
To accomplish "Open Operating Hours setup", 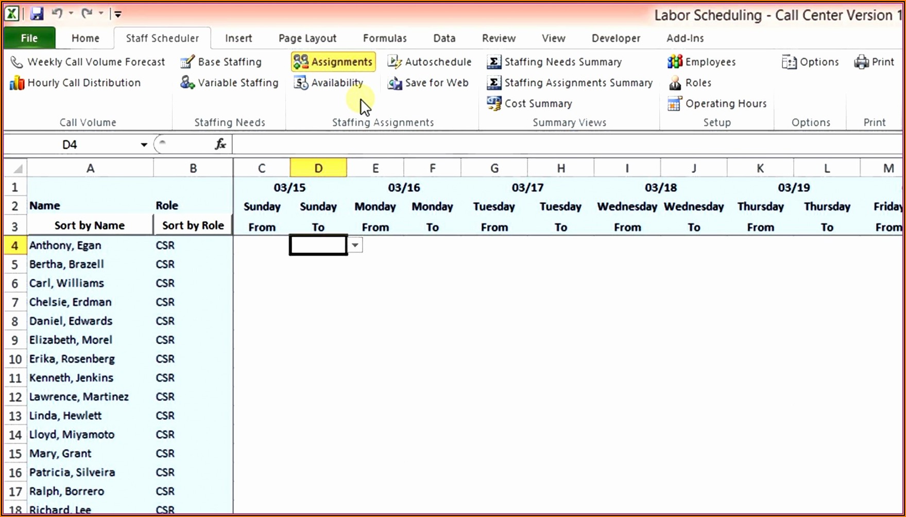I will pos(717,103).
